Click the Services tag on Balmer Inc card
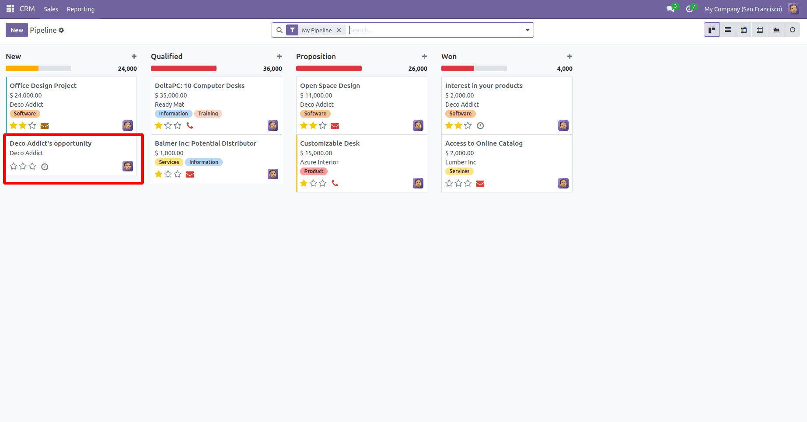The height and width of the screenshot is (422, 807). click(x=169, y=162)
